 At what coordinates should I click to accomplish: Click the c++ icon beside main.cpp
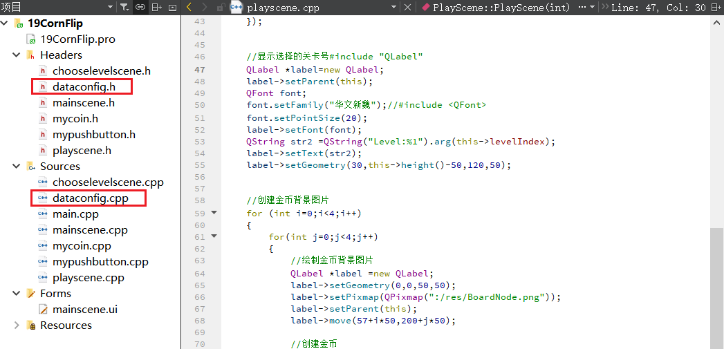(x=43, y=214)
